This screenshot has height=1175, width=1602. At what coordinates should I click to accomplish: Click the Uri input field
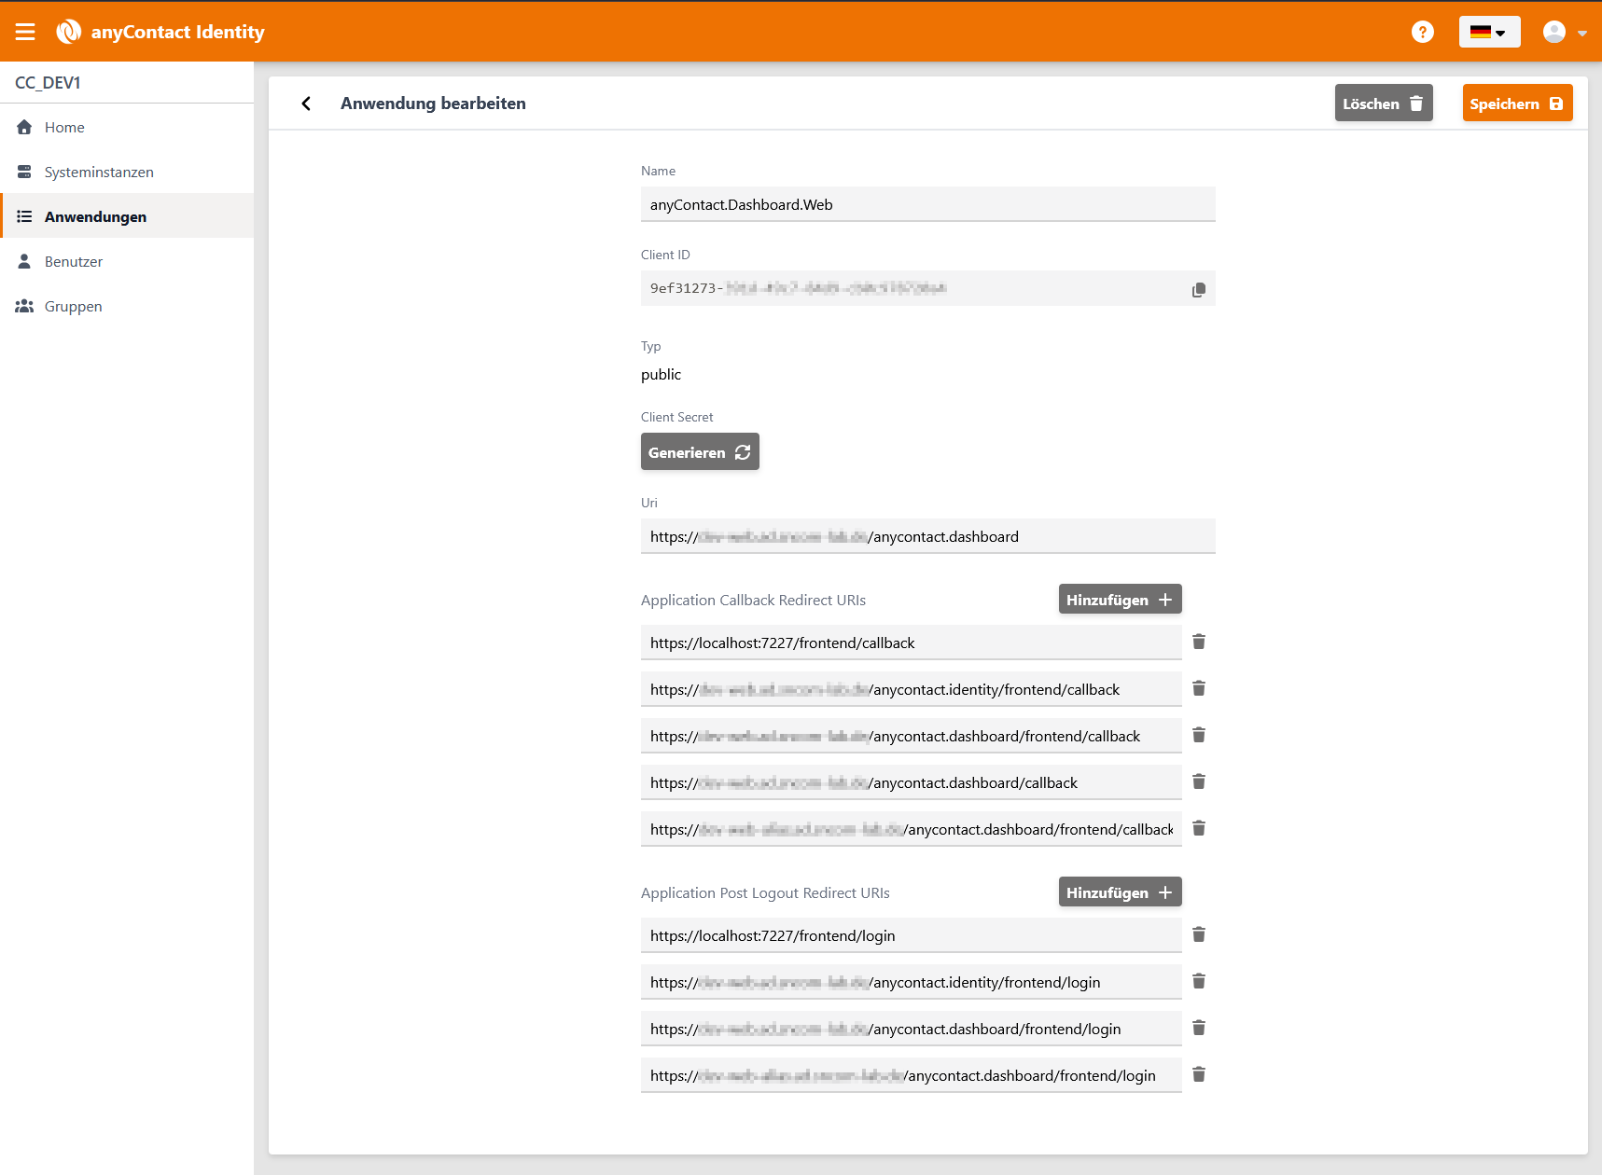[927, 536]
